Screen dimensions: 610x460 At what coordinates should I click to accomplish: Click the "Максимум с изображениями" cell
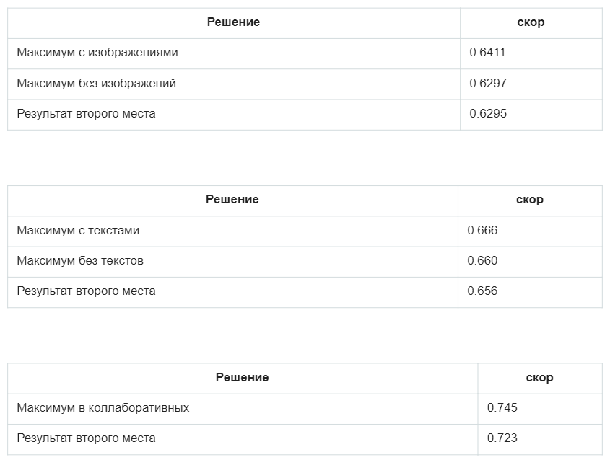[x=97, y=53]
